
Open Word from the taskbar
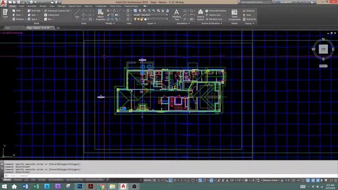point(25,186)
